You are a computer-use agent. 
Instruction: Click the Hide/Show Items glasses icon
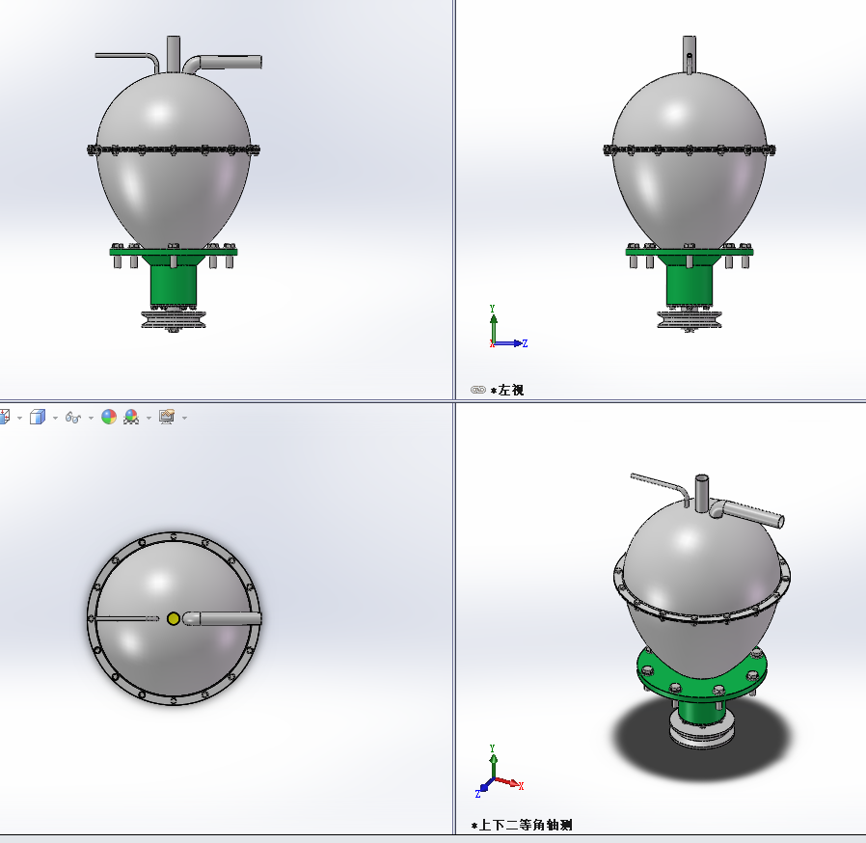pos(73,418)
